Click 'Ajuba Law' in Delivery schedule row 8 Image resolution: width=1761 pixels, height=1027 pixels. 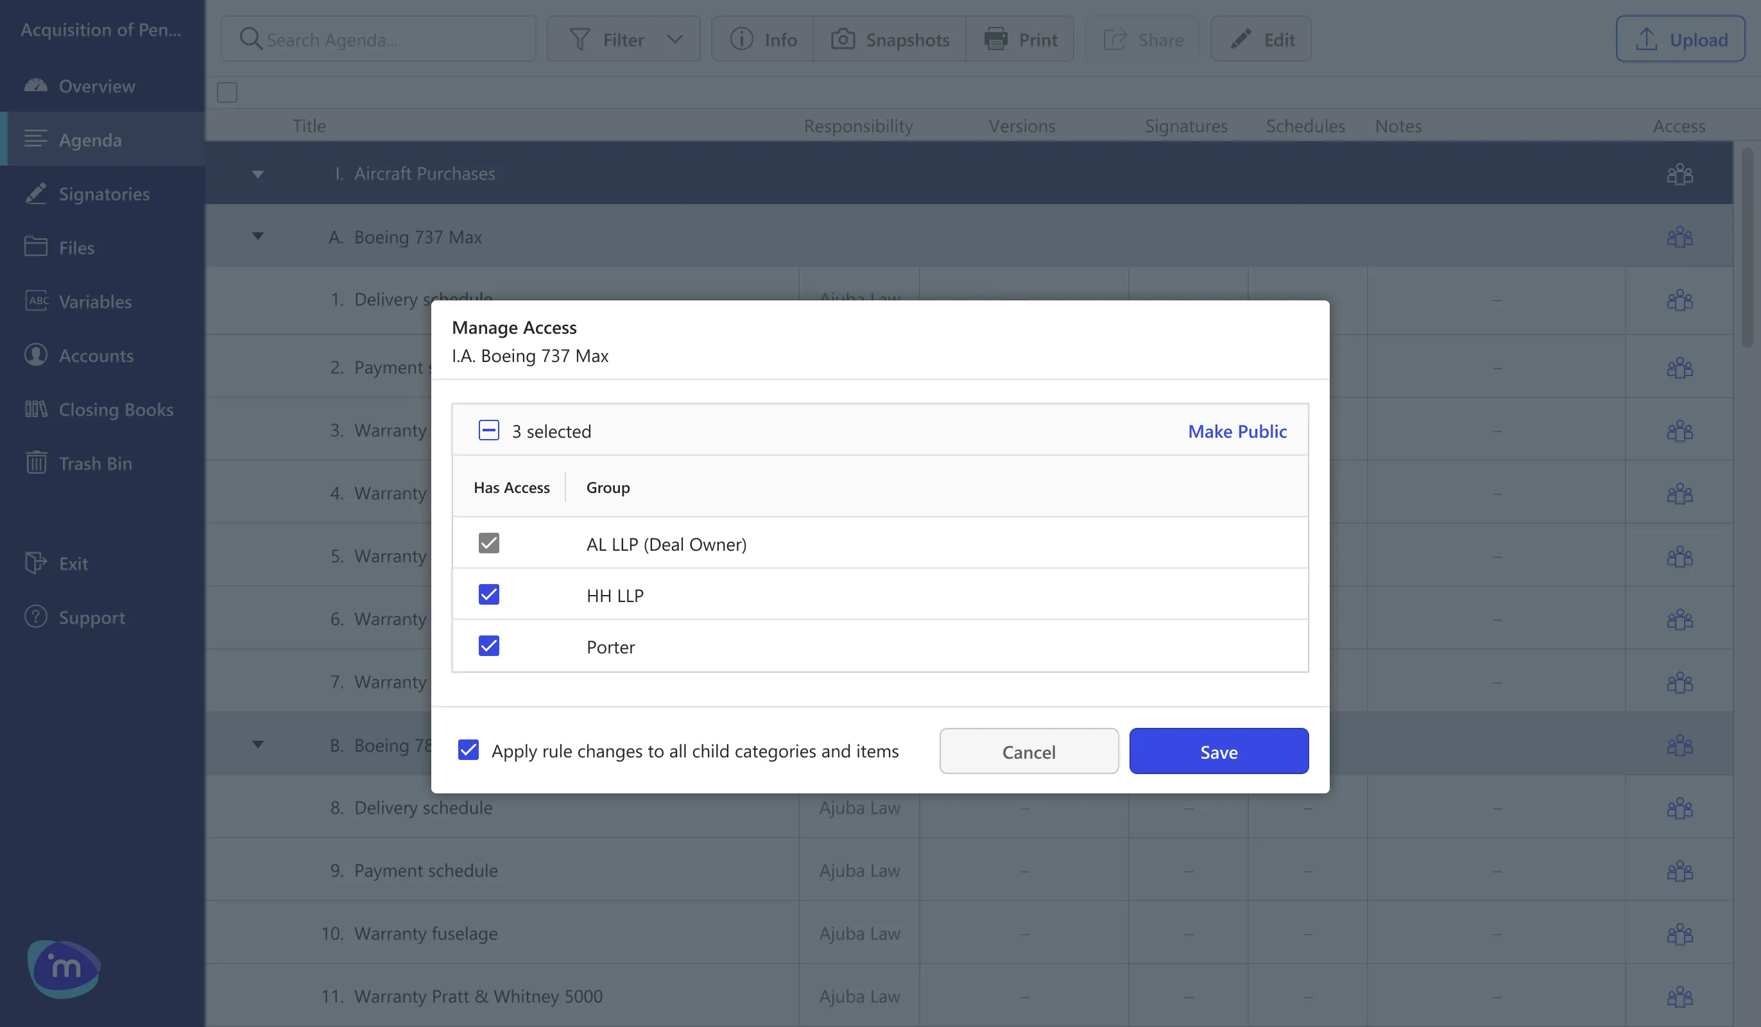coord(859,807)
